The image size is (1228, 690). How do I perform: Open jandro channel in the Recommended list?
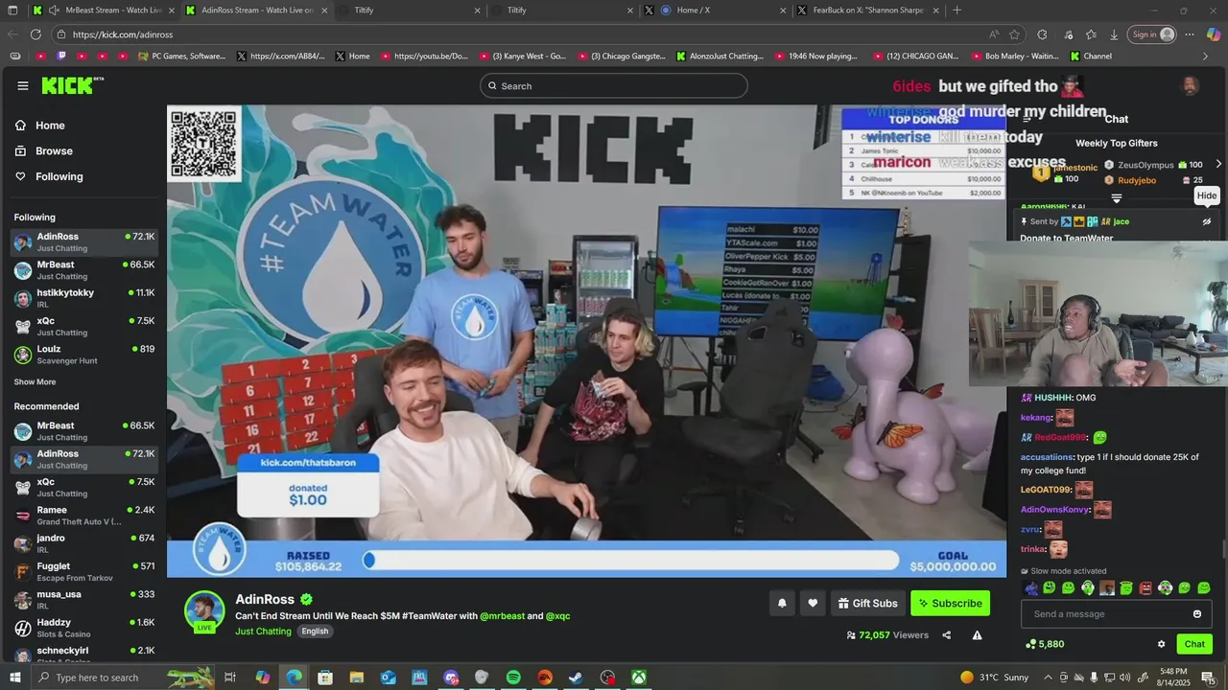pos(84,543)
